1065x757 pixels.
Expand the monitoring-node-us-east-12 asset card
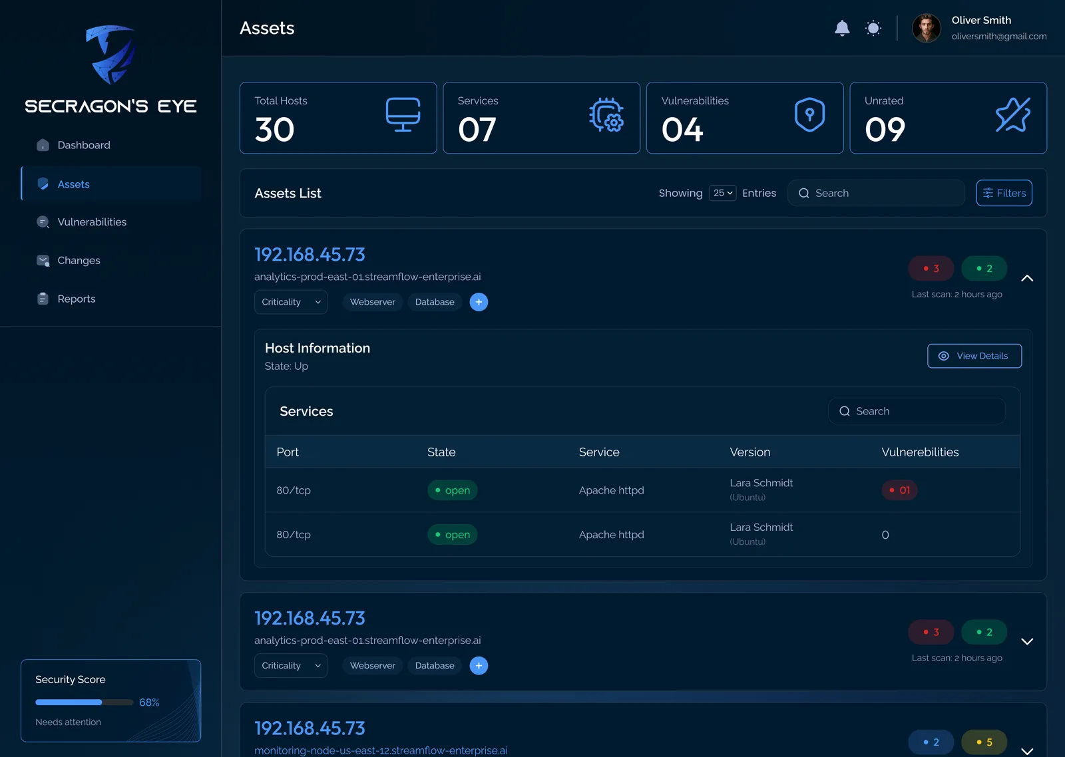pyautogui.click(x=1027, y=751)
